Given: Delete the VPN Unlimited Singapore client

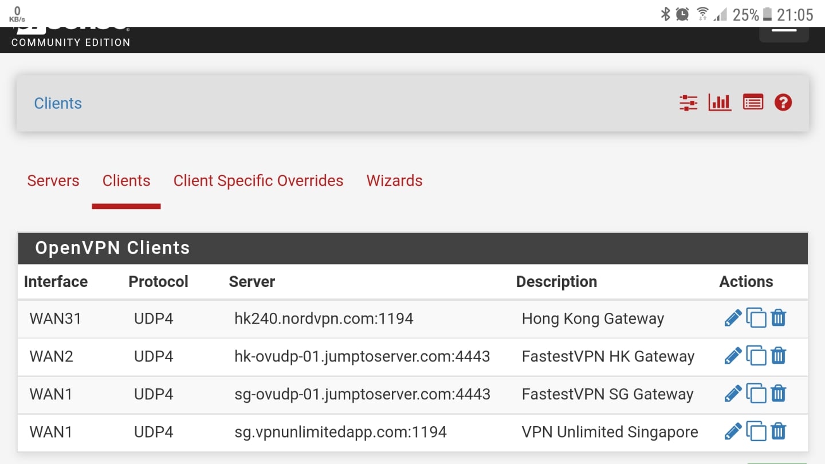Looking at the screenshot, I should coord(778,431).
